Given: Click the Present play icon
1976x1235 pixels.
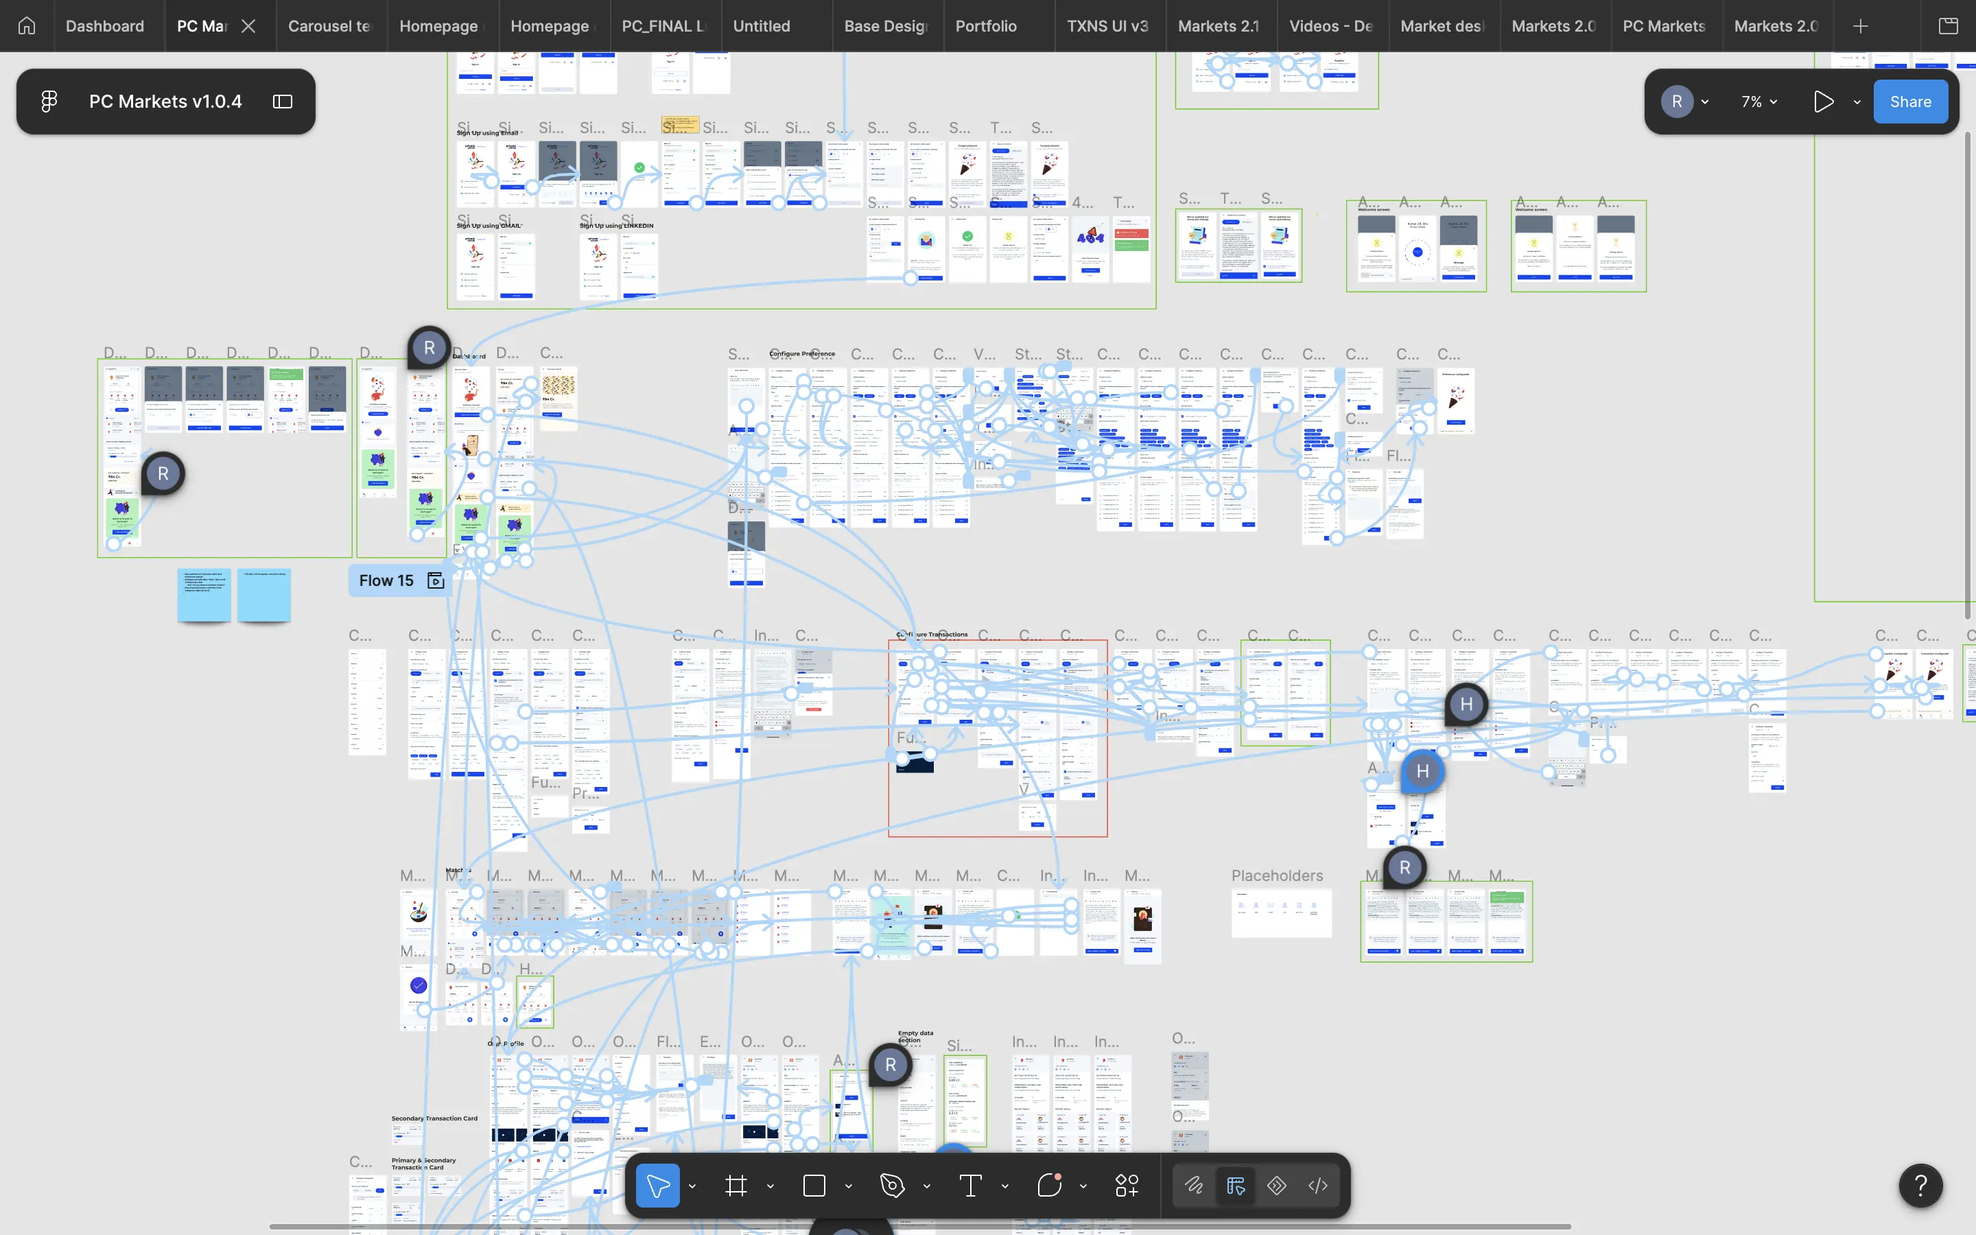Looking at the screenshot, I should 1823,102.
